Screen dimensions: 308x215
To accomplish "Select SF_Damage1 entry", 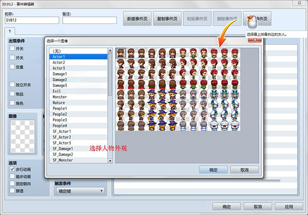I will (79, 148).
